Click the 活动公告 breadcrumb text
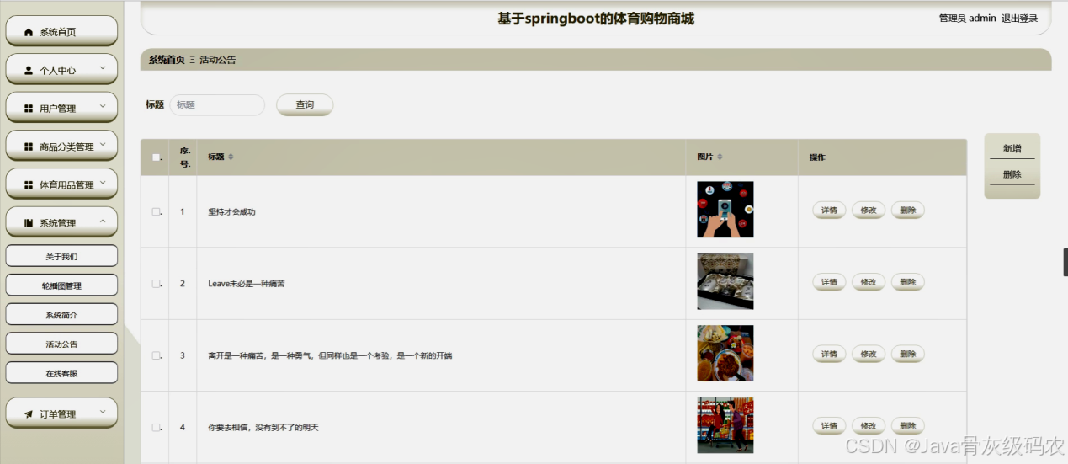Image resolution: width=1068 pixels, height=464 pixels. tap(218, 60)
